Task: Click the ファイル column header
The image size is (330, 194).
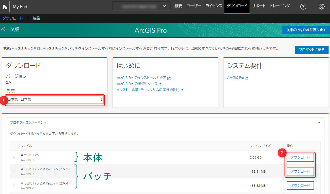Action: click(26, 146)
